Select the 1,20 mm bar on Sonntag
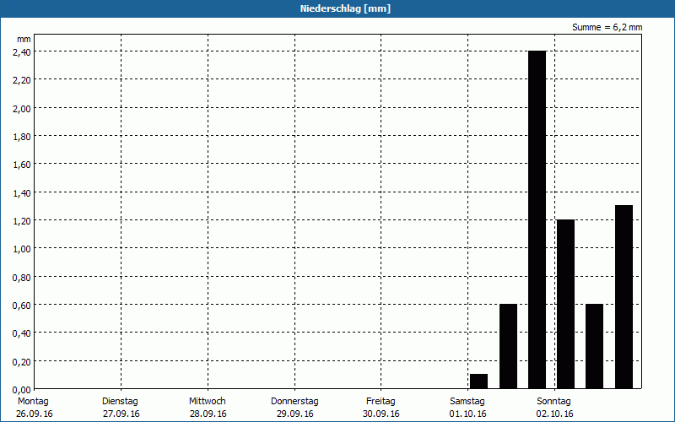The width and height of the screenshot is (675, 422). pos(565,304)
